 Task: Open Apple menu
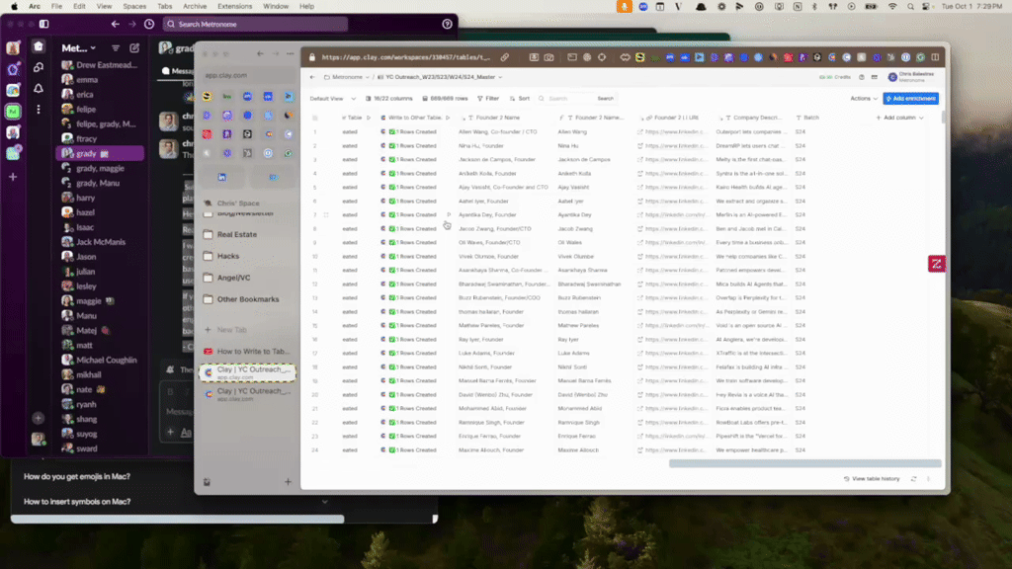[14, 7]
